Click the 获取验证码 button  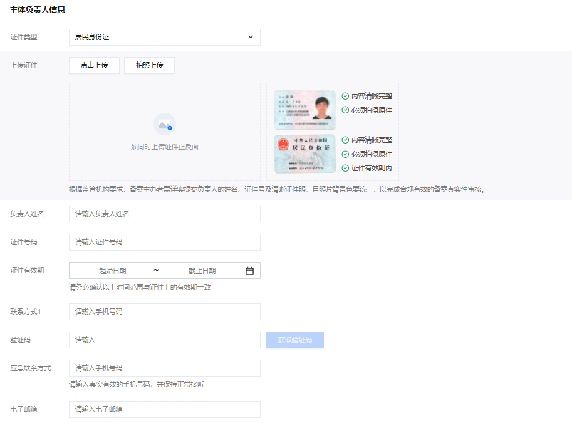(x=294, y=340)
